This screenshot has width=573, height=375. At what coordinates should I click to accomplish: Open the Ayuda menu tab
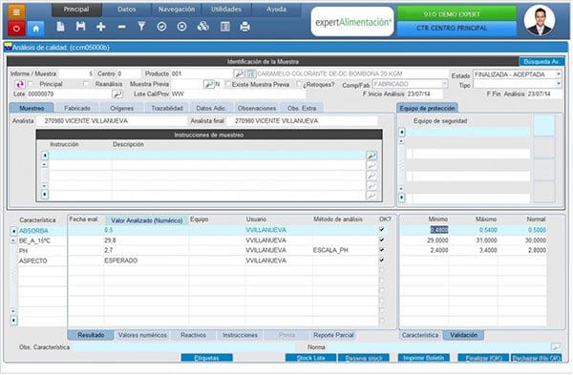pyautogui.click(x=276, y=10)
